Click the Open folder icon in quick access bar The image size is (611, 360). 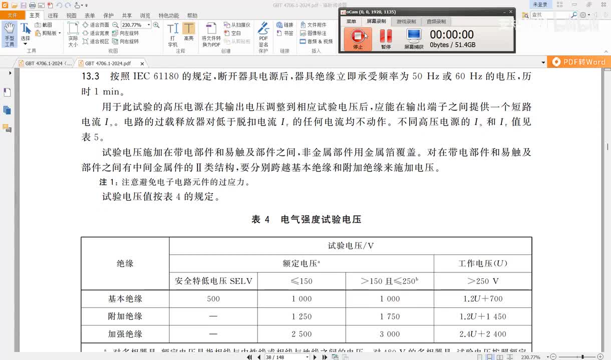pos(14,5)
